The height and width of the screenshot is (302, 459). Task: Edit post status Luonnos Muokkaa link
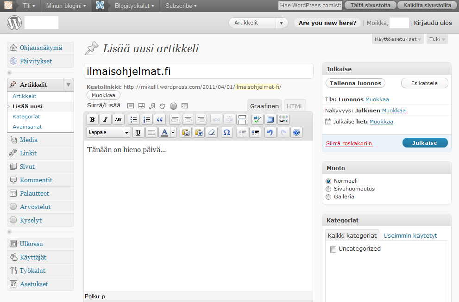[x=377, y=99]
